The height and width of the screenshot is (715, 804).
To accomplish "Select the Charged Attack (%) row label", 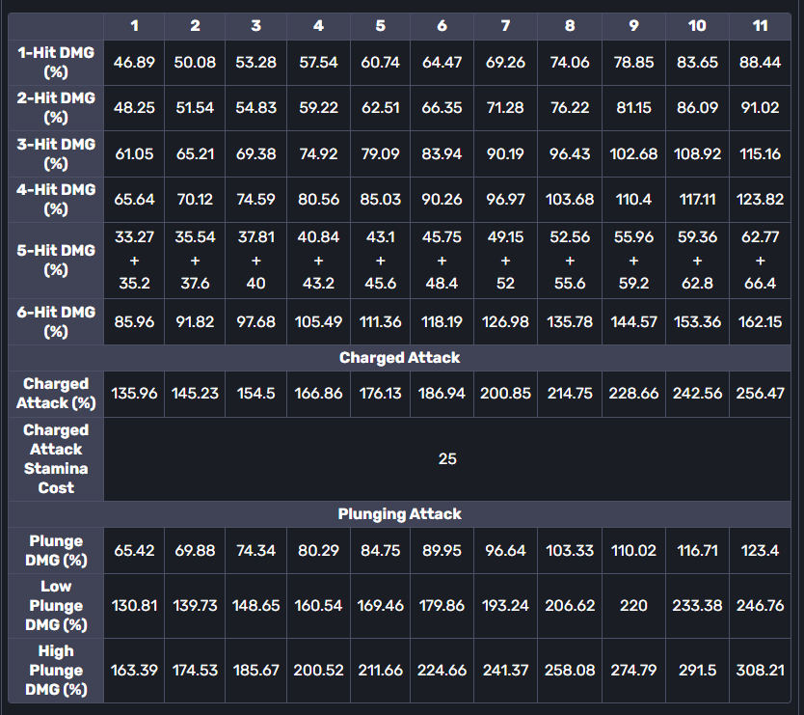I will pyautogui.click(x=56, y=393).
